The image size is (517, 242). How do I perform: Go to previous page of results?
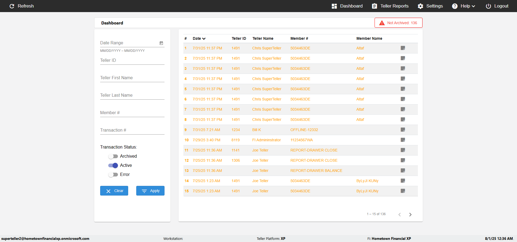(x=400, y=214)
